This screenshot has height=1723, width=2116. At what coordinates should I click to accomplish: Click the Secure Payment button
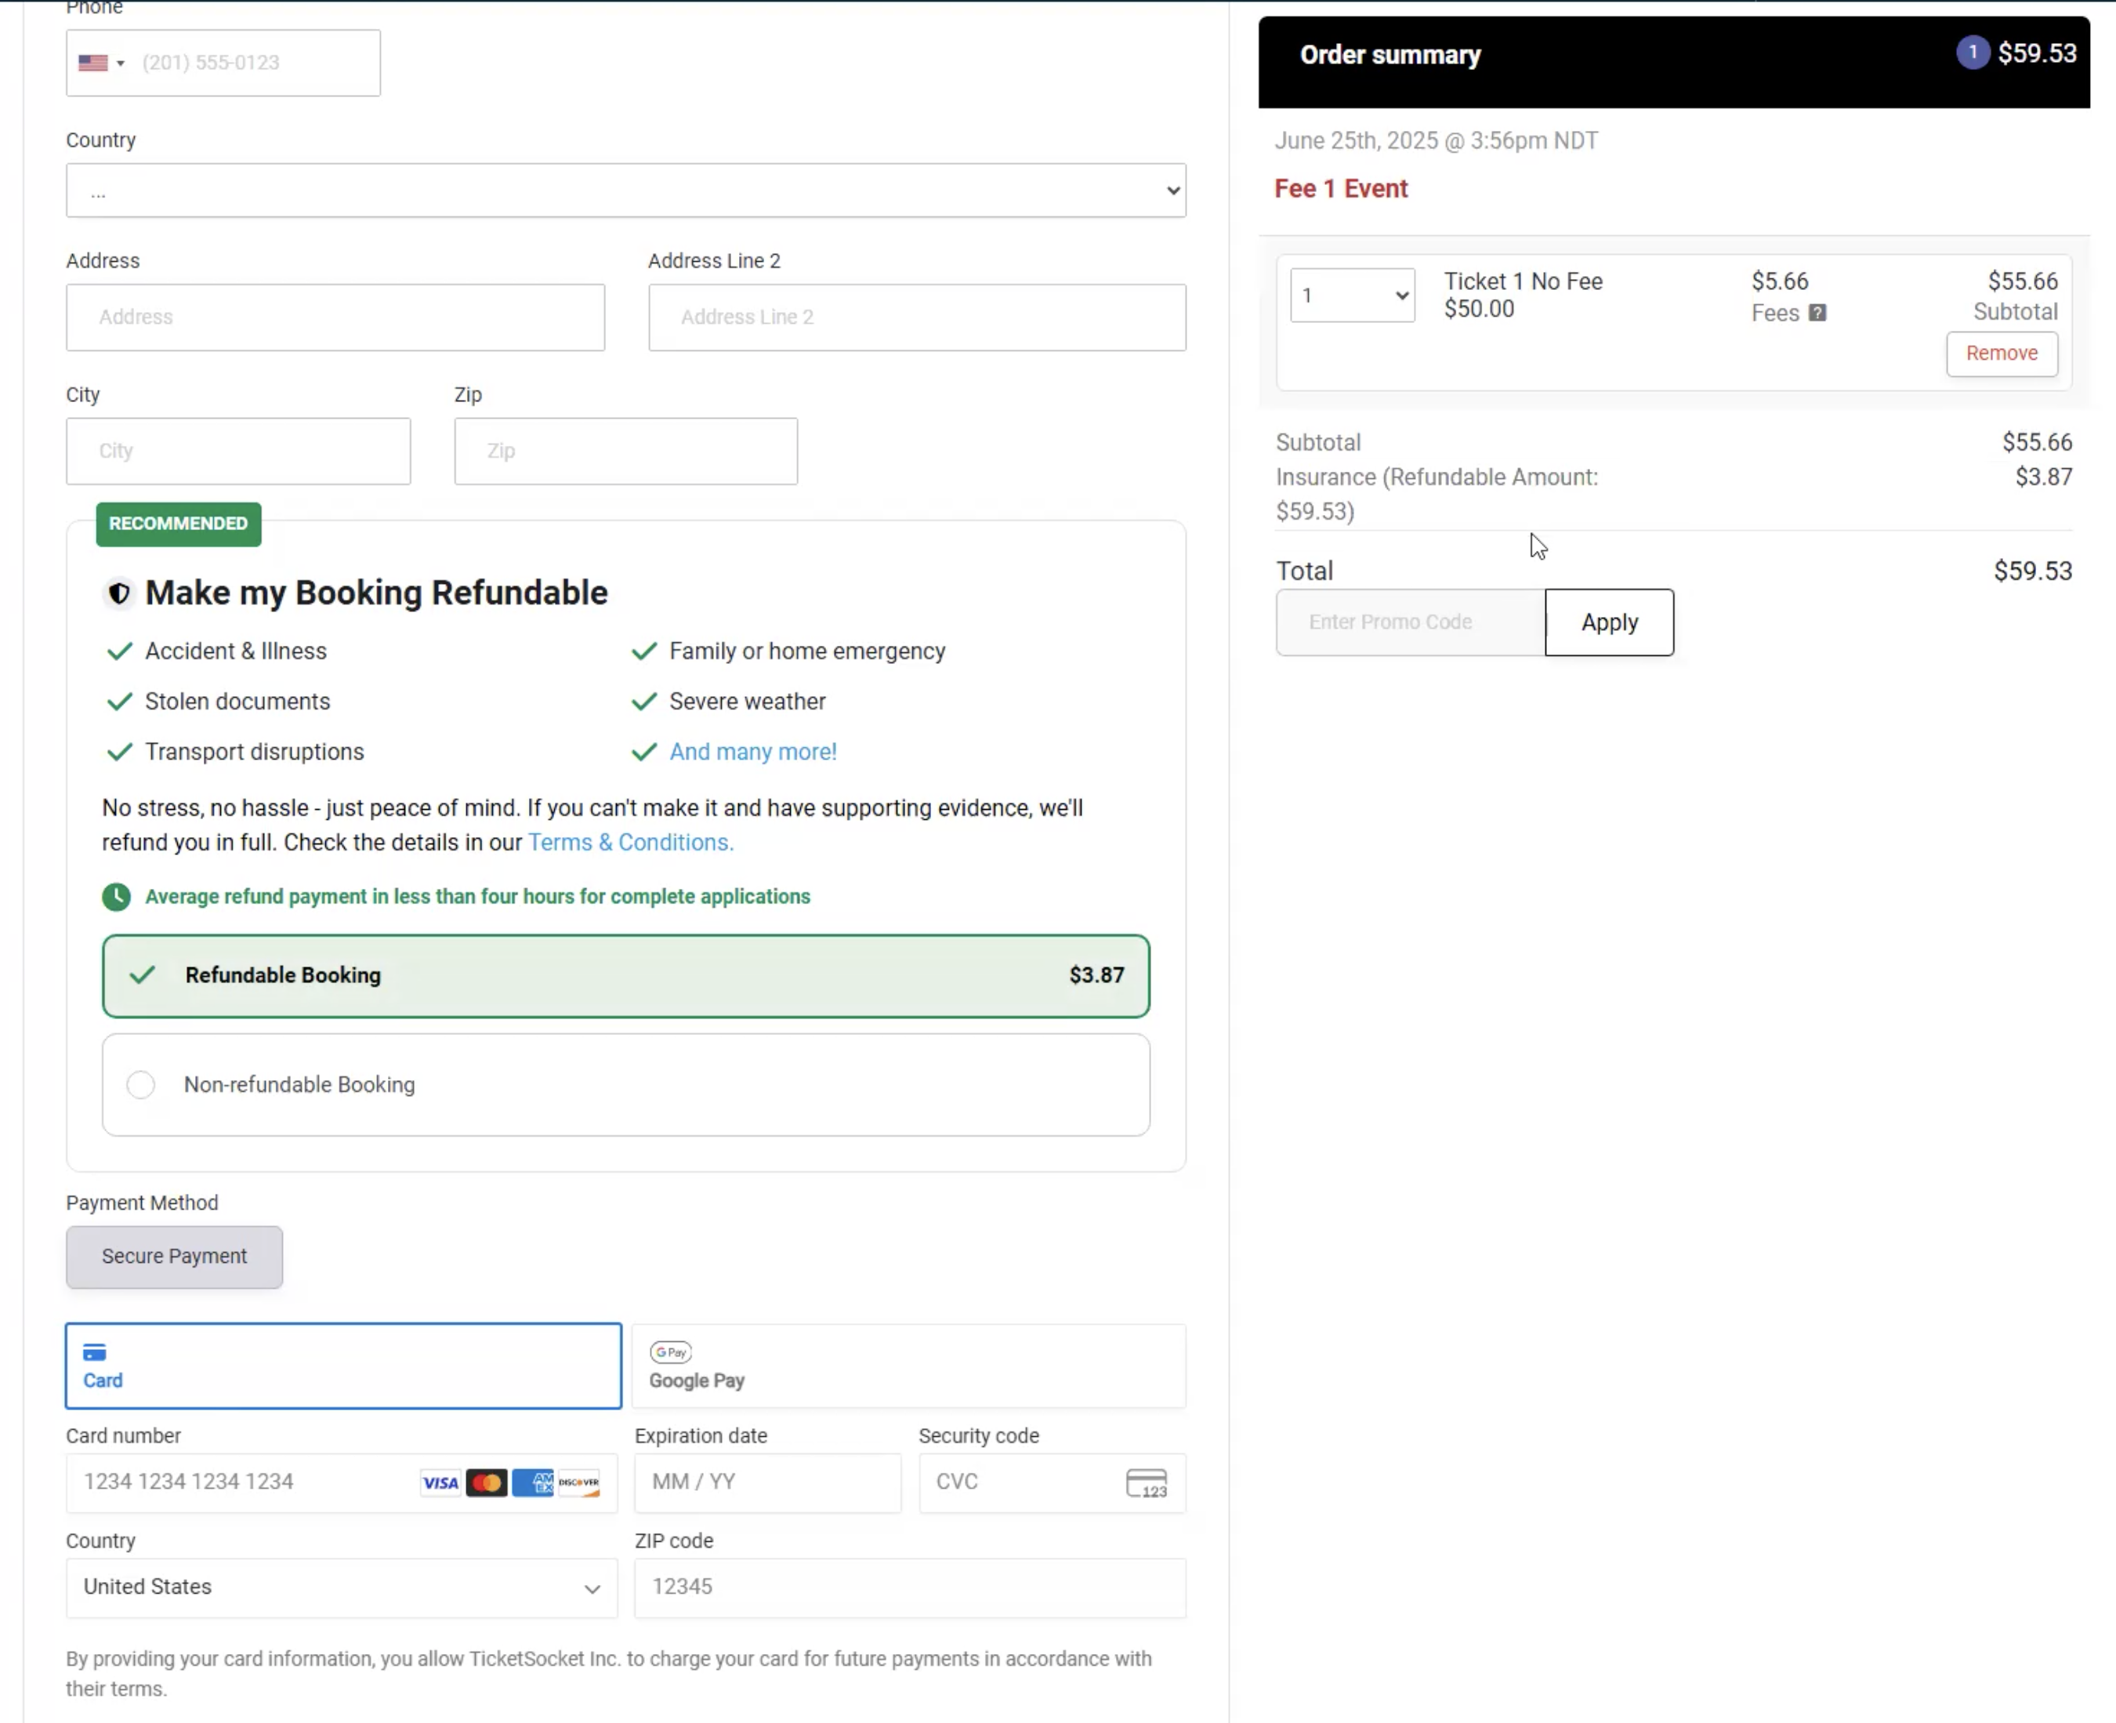click(x=175, y=1257)
